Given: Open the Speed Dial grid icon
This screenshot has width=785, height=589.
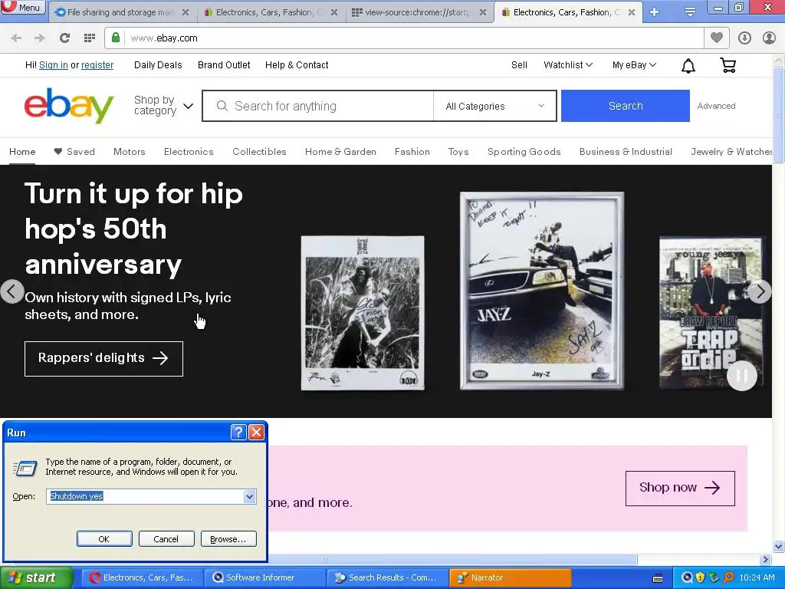Looking at the screenshot, I should point(90,38).
